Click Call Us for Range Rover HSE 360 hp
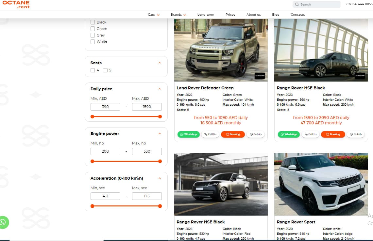 point(311,134)
